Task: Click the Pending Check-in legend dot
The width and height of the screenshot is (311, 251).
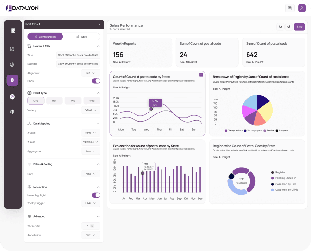Action: pos(273,178)
